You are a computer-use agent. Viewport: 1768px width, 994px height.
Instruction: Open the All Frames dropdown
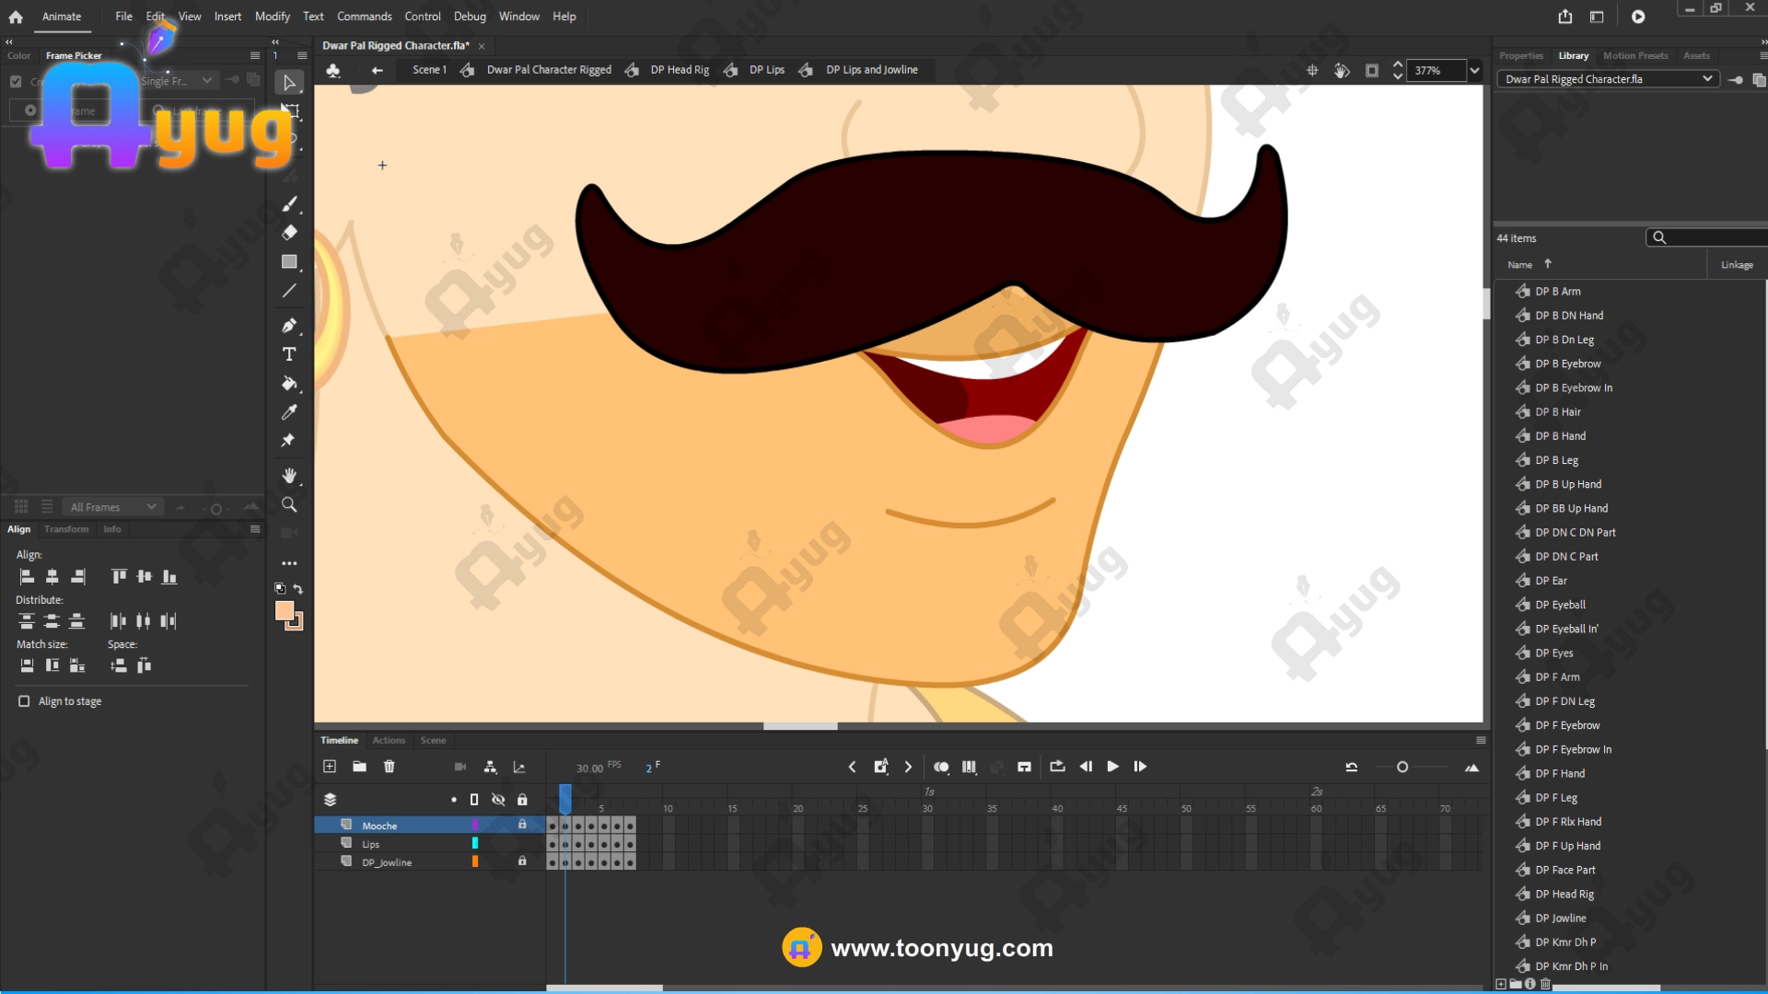[151, 507]
